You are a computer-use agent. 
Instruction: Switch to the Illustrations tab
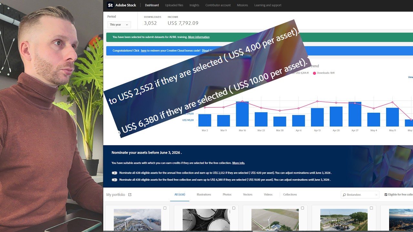pos(204,195)
